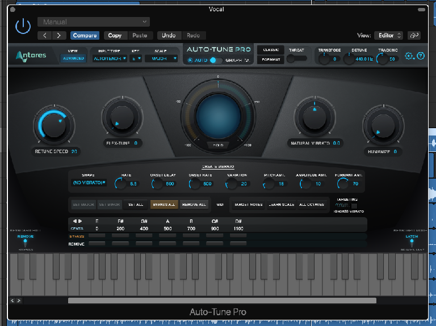436x326 pixels.
Task: Click the Amplitude Amount knob
Action: click(x=305, y=184)
